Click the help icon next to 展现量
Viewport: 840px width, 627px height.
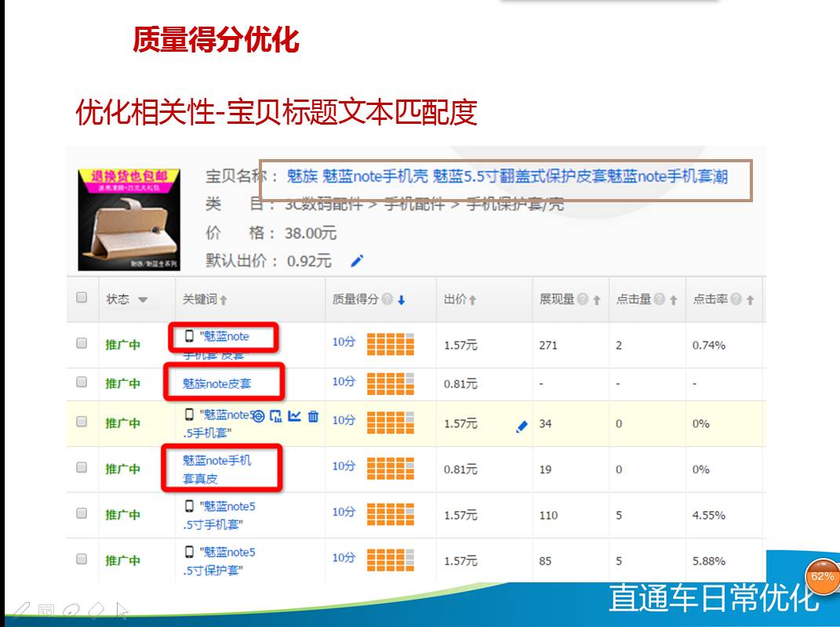[583, 299]
